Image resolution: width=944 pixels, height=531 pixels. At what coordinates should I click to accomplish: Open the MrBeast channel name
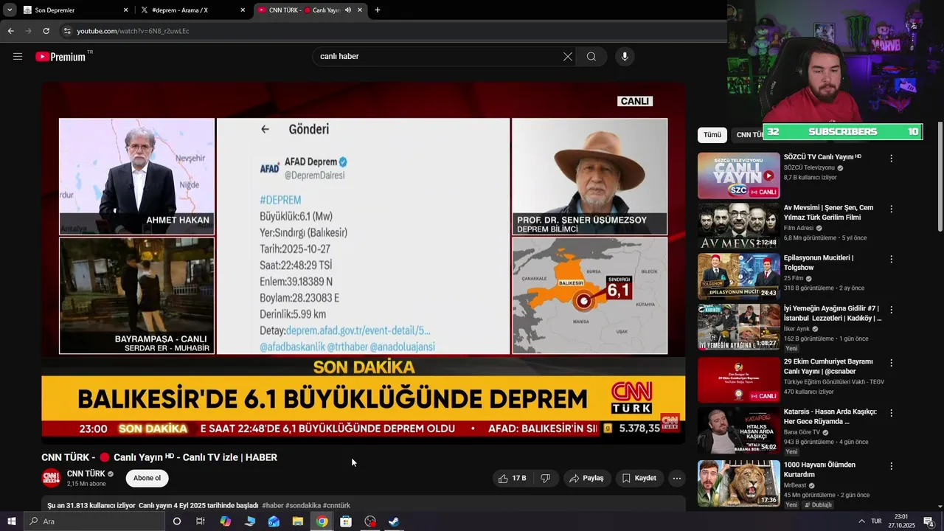[795, 485]
